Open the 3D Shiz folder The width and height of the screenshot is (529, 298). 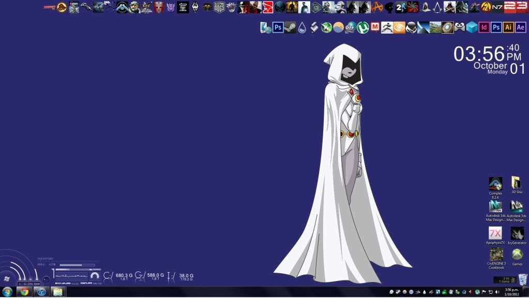tap(517, 185)
